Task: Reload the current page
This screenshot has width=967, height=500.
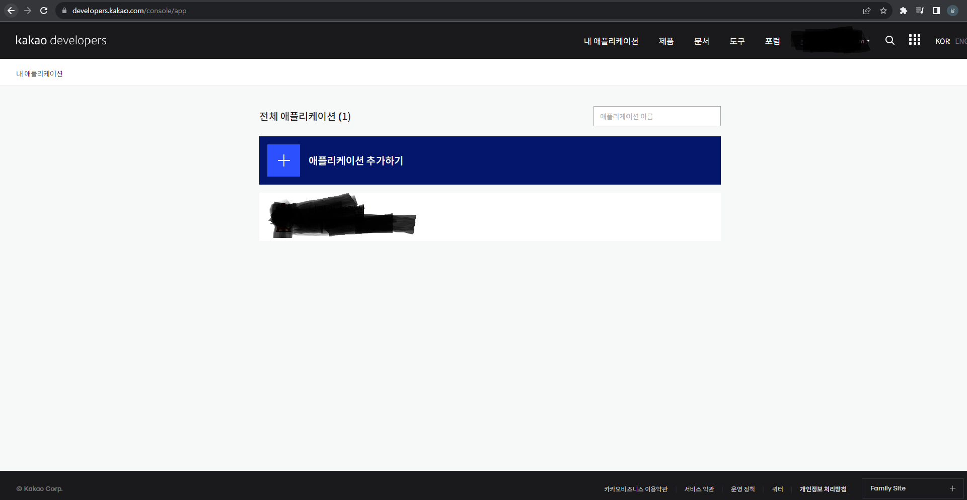Action: coord(44,11)
